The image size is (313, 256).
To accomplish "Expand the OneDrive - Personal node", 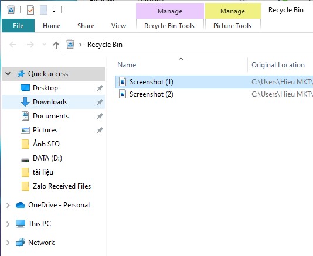I will [8, 205].
